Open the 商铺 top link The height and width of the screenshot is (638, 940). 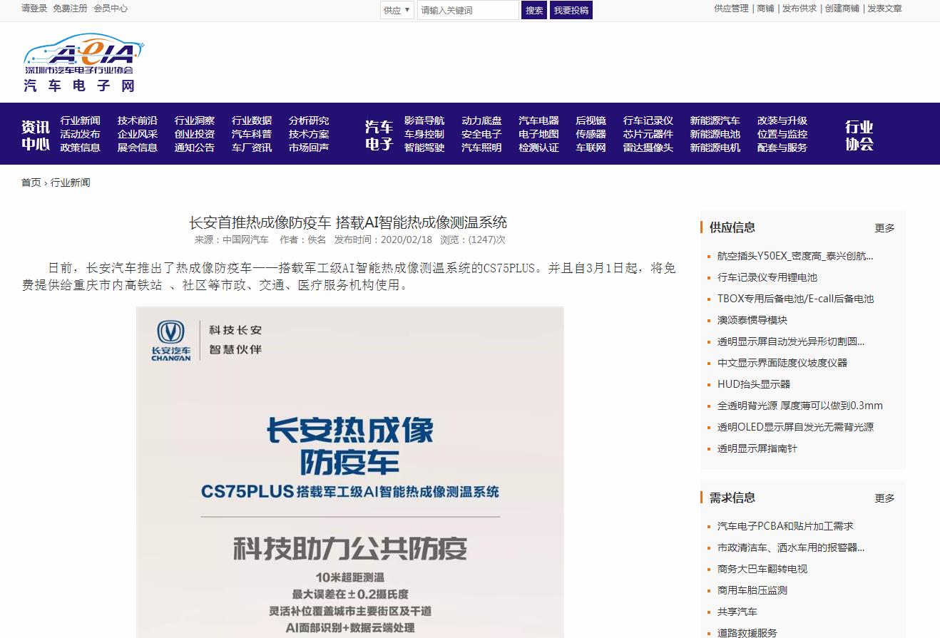click(x=765, y=9)
